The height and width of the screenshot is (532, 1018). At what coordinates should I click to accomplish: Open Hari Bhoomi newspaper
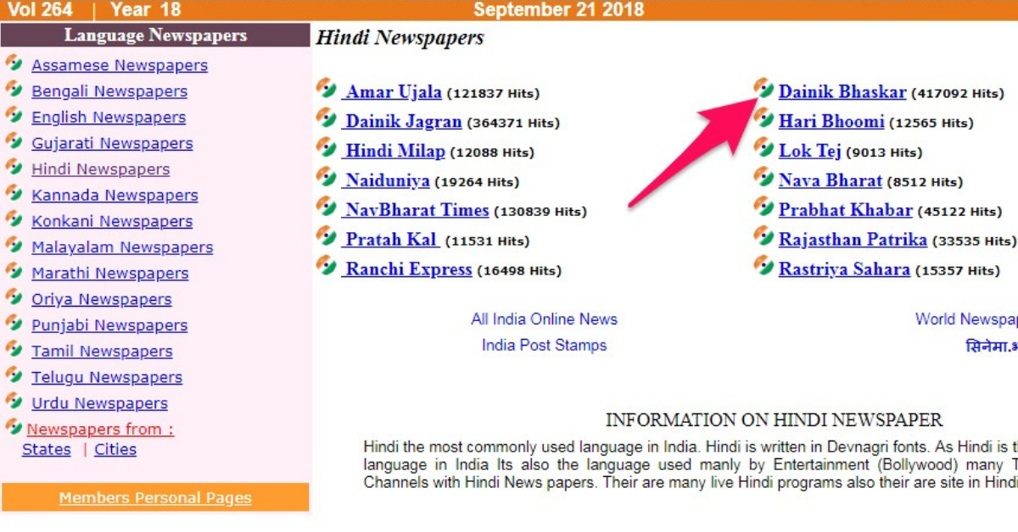coord(831,122)
